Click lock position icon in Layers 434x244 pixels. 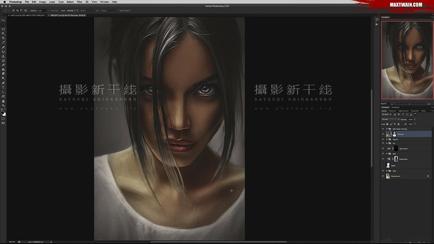395,124
